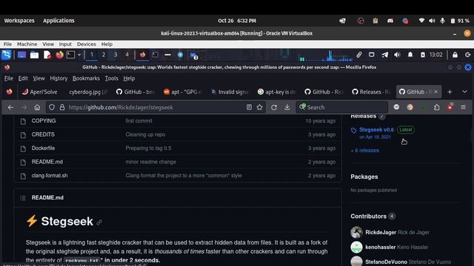
Task: Open the Firefox View menu
Action: (x=39, y=78)
